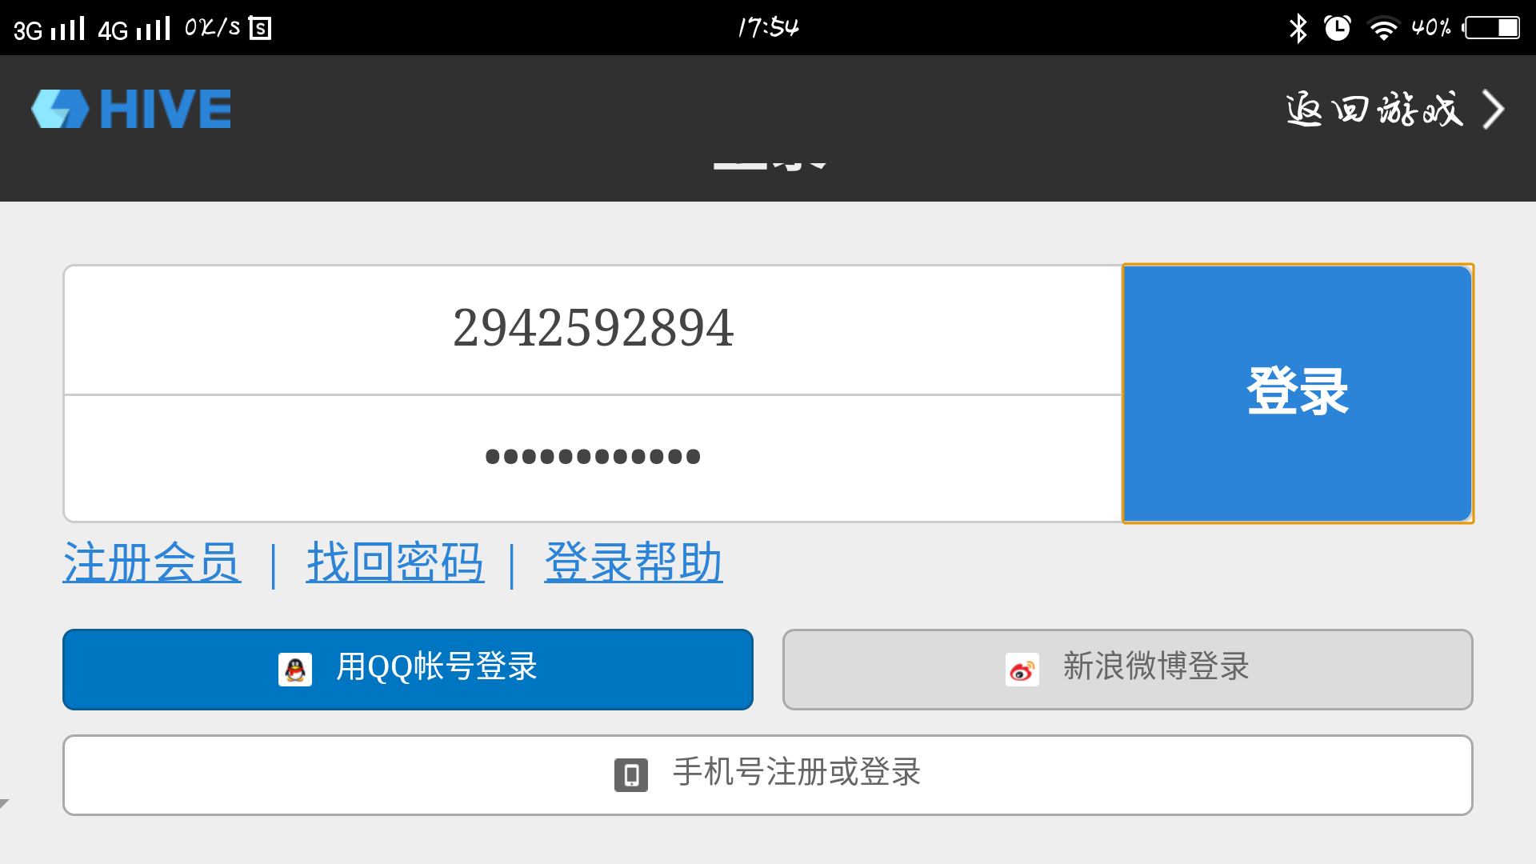Tap the 40% battery percentage text
Viewport: 1536px width, 864px height.
[x=1431, y=28]
